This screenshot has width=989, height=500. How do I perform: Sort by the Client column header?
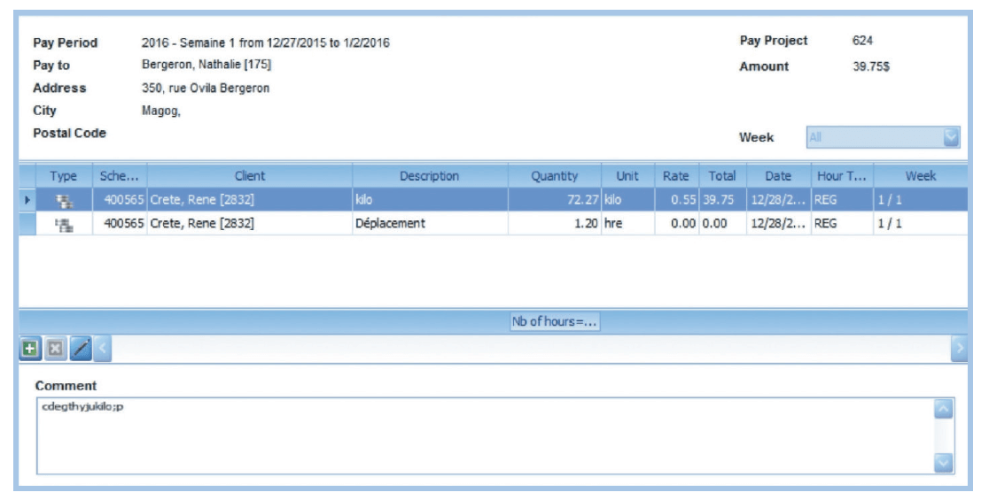pyautogui.click(x=250, y=176)
